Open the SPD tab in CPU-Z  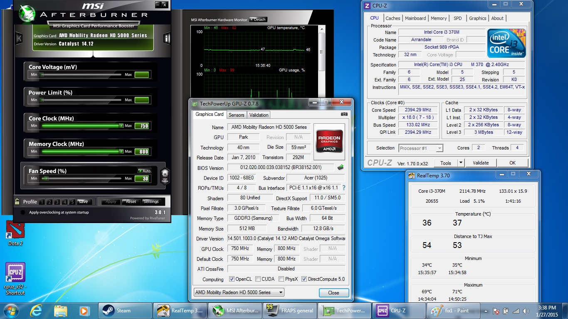point(458,18)
